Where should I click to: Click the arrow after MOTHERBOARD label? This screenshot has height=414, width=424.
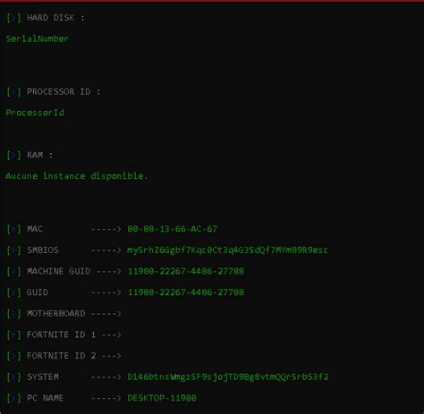pyautogui.click(x=106, y=314)
